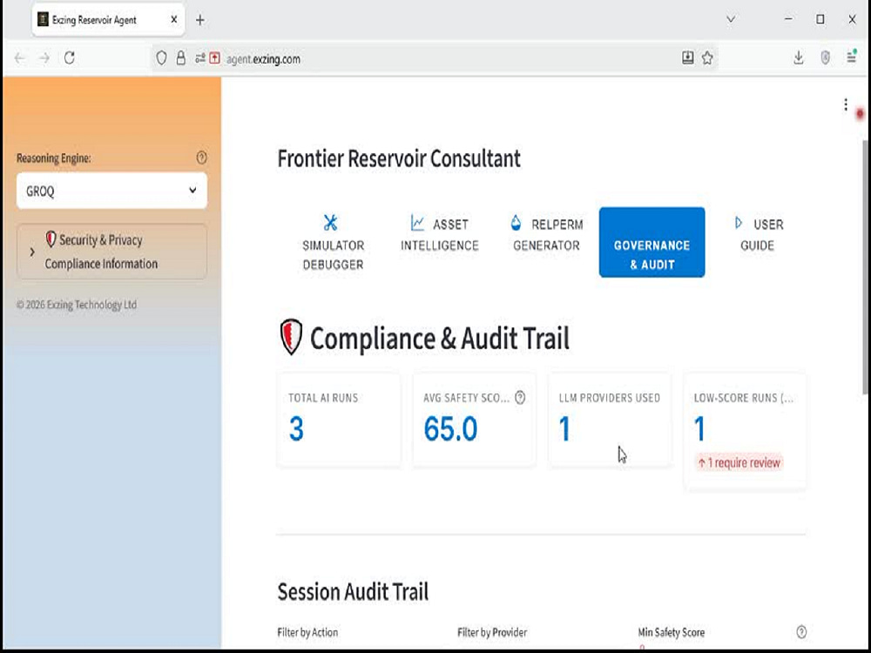The image size is (871, 653).
Task: Click the Filter by Provider label
Action: [x=491, y=632]
